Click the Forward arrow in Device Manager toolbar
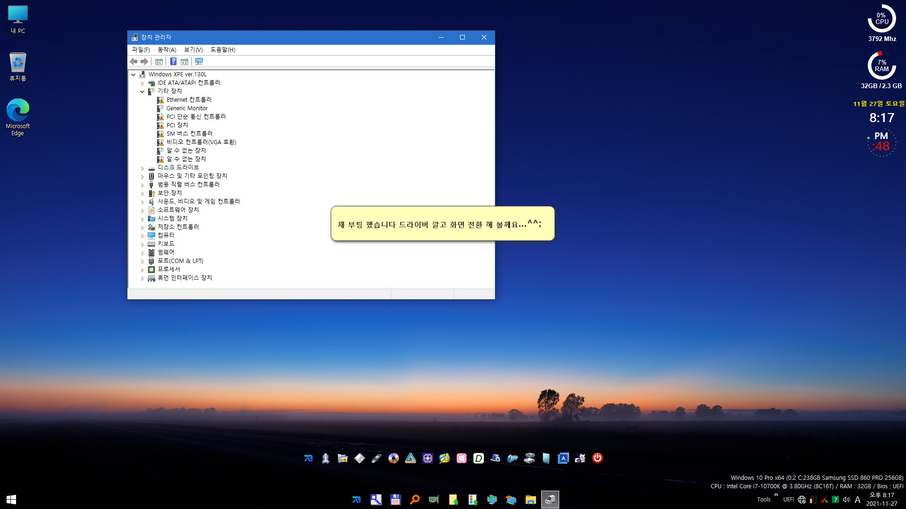 click(144, 62)
